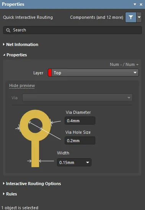Open the panel options triangle in title bar
145x210 pixels.
(135, 5)
